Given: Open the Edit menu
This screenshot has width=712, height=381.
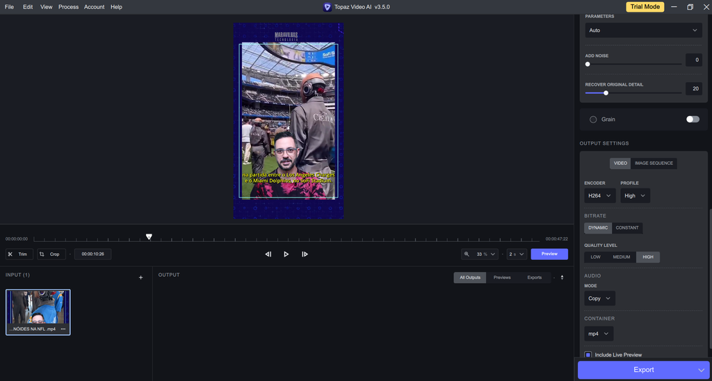Looking at the screenshot, I should click(28, 7).
